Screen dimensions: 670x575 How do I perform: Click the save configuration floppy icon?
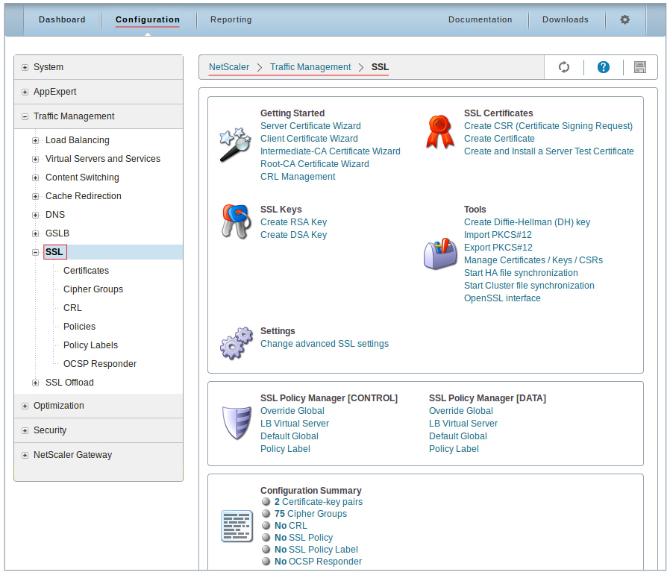tap(639, 67)
